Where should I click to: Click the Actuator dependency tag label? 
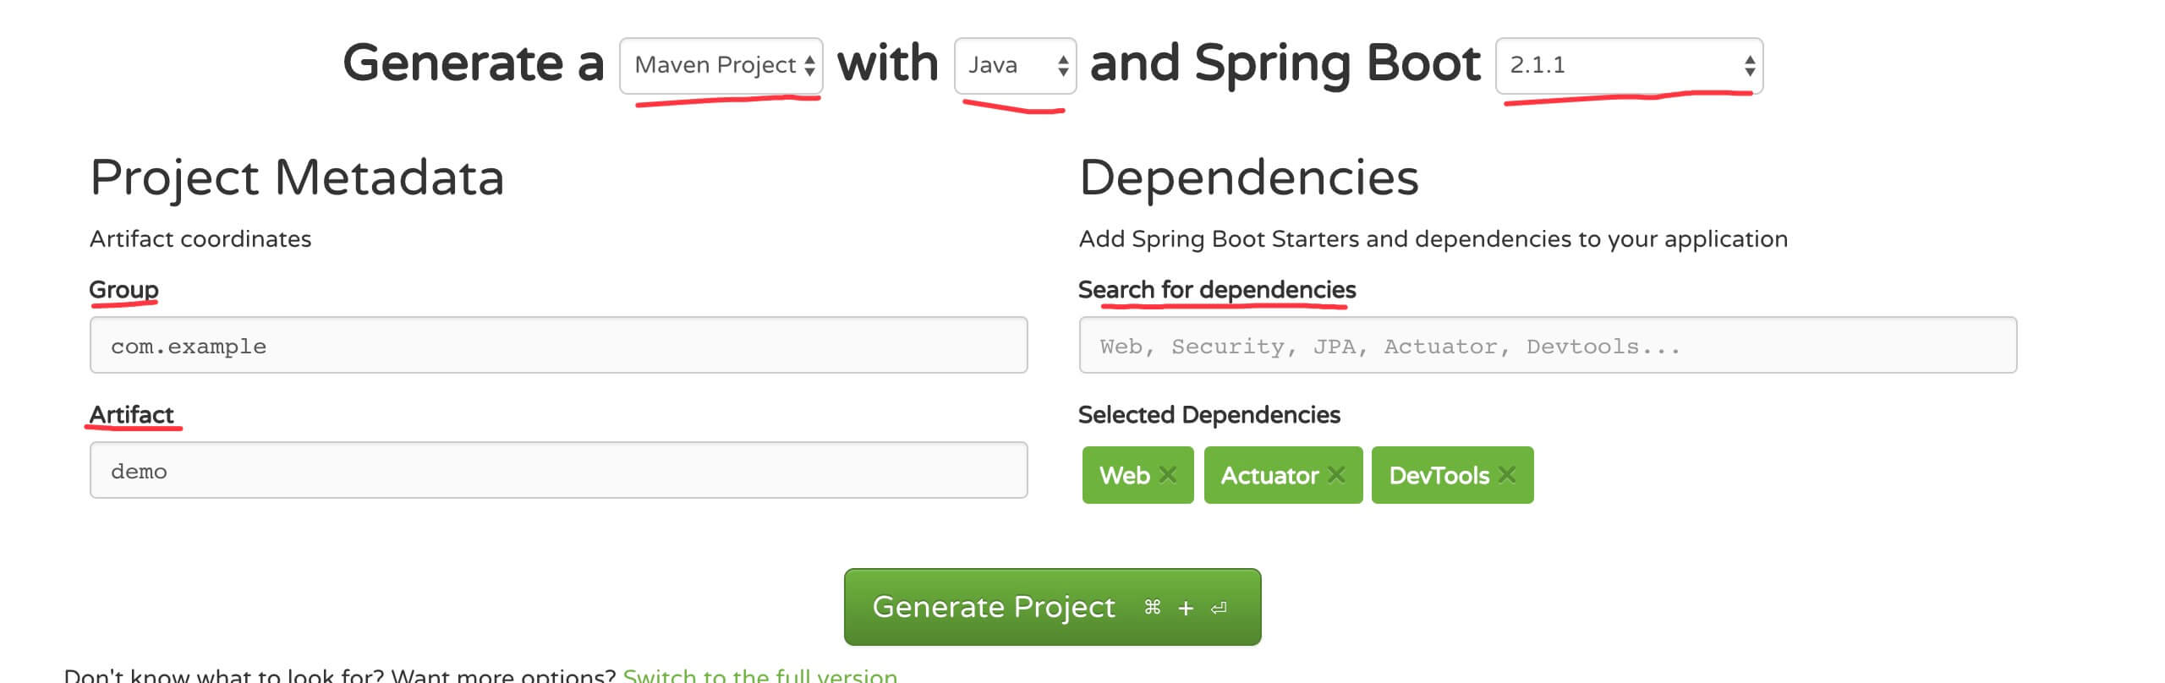(x=1269, y=475)
